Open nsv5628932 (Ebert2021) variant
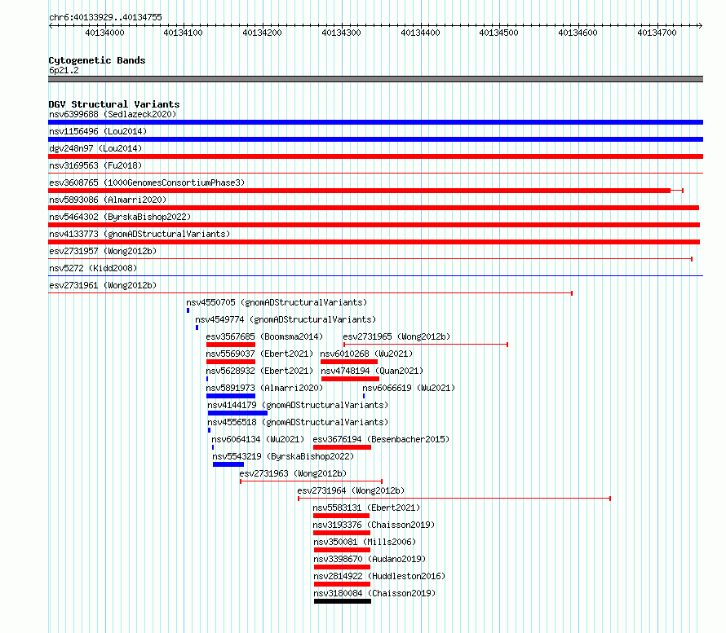 (259, 371)
